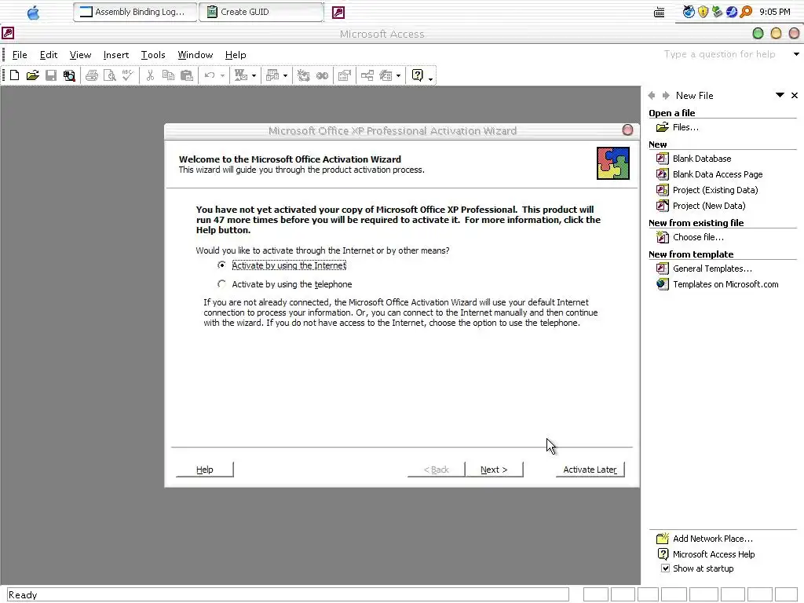Click the Project (Existing Data) link
Screen dimensions: 804x603
tap(715, 190)
